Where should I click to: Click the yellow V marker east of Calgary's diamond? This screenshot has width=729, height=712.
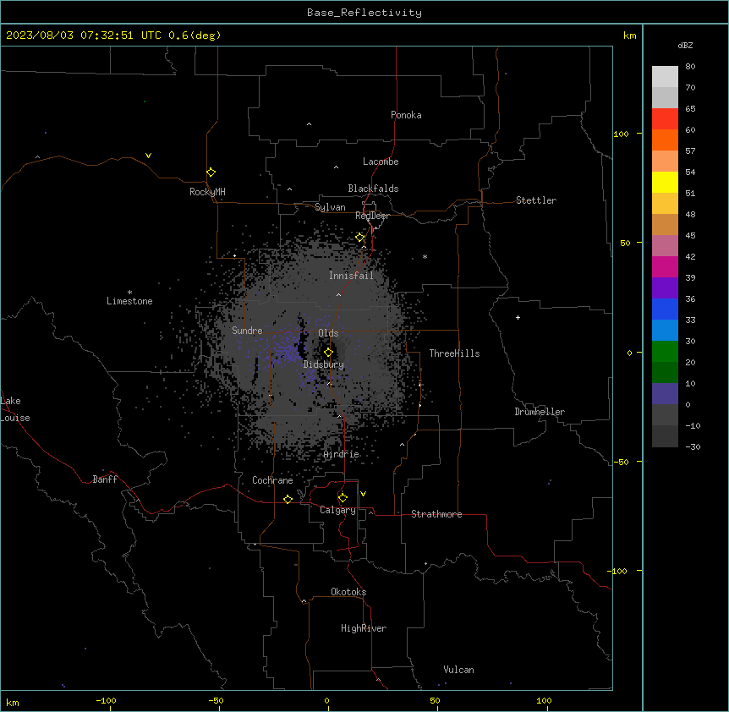(x=363, y=494)
